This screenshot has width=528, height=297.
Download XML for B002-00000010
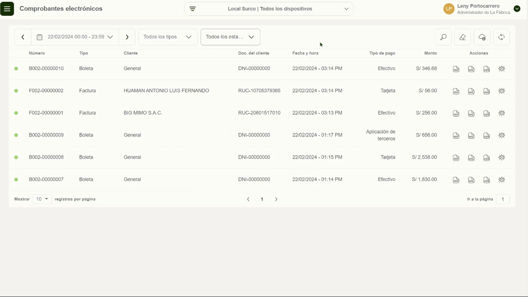point(471,69)
